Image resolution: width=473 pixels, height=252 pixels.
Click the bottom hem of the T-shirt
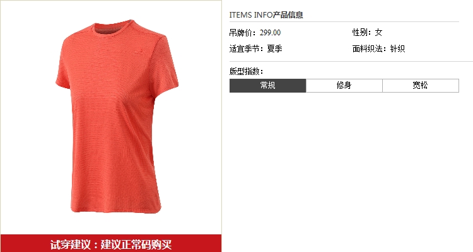[116, 210]
